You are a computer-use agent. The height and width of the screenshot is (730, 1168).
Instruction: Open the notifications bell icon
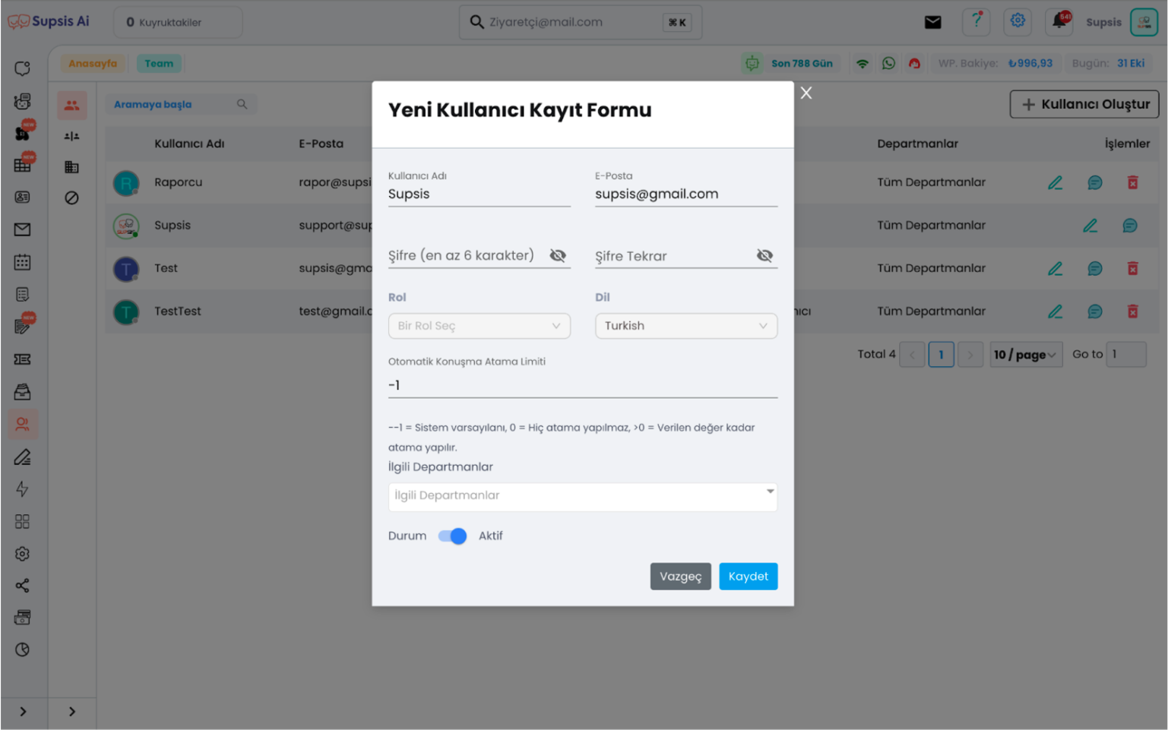click(x=1059, y=21)
